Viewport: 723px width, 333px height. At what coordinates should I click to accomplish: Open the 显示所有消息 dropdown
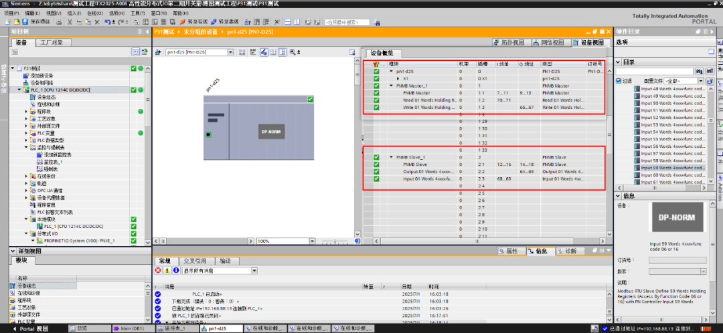(254, 271)
